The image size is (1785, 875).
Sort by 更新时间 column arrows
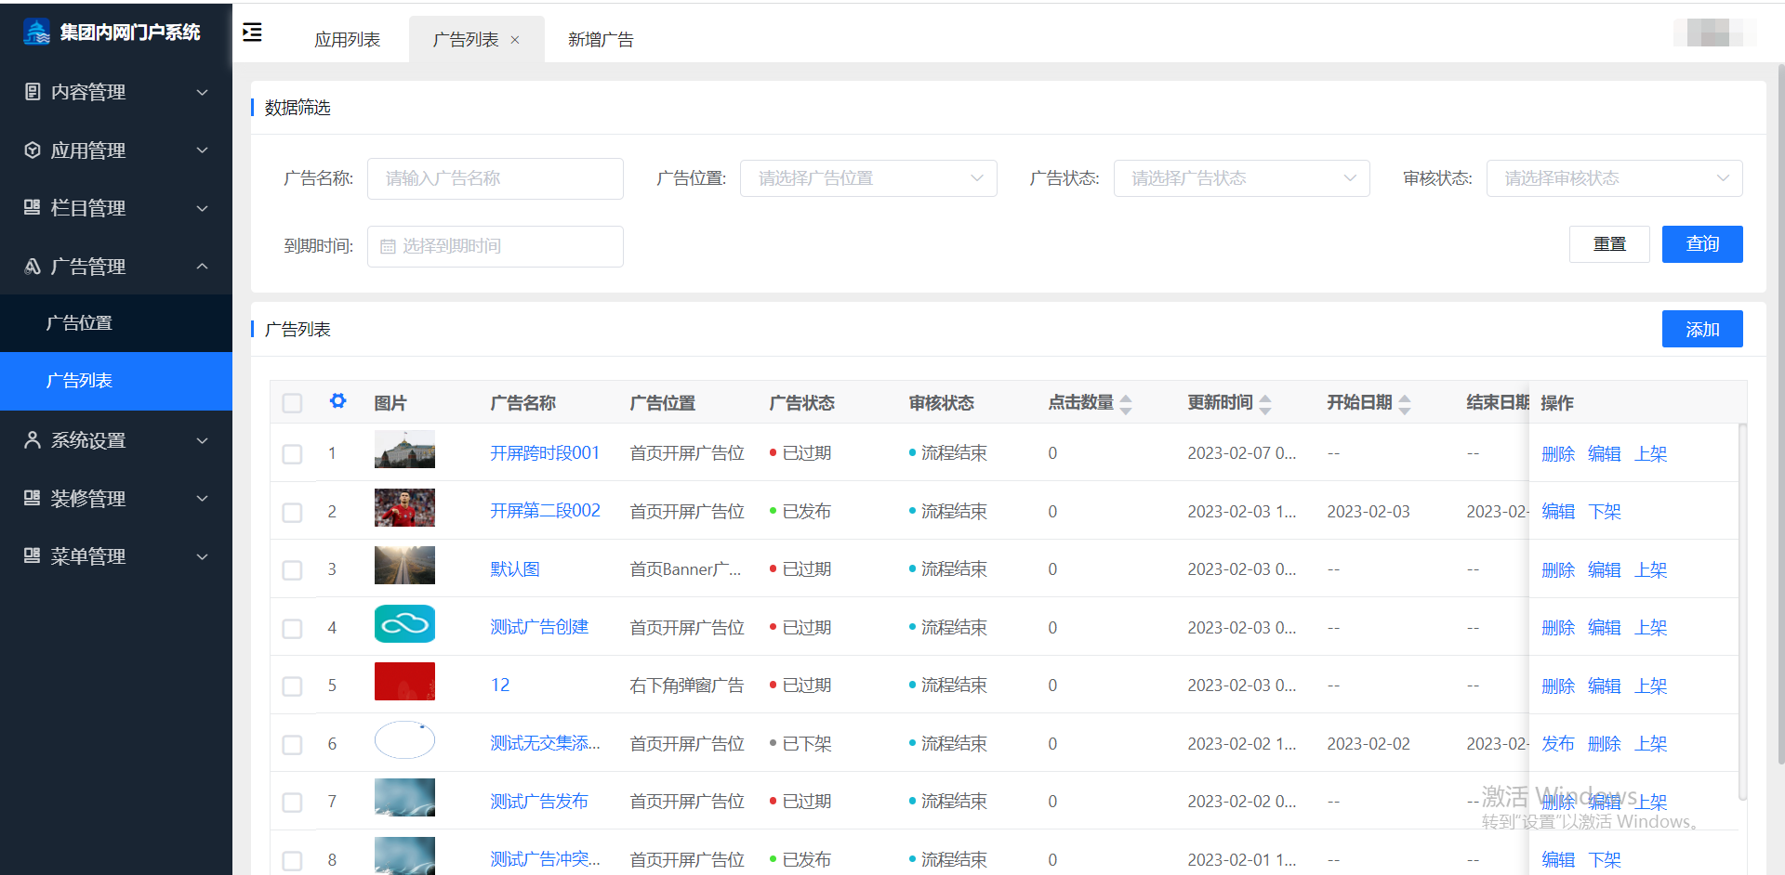(x=1265, y=403)
